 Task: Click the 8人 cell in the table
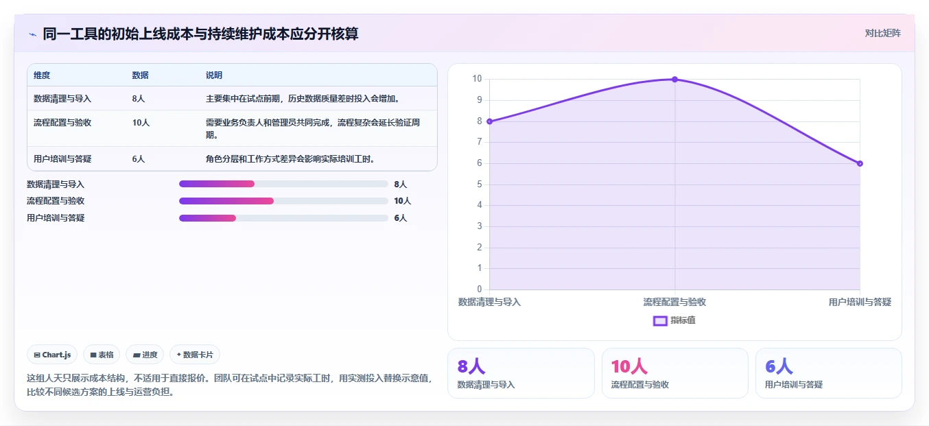pos(139,99)
